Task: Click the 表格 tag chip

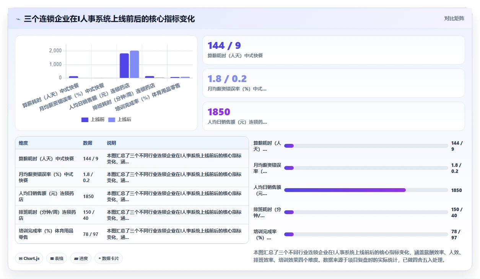Action: coord(57,258)
